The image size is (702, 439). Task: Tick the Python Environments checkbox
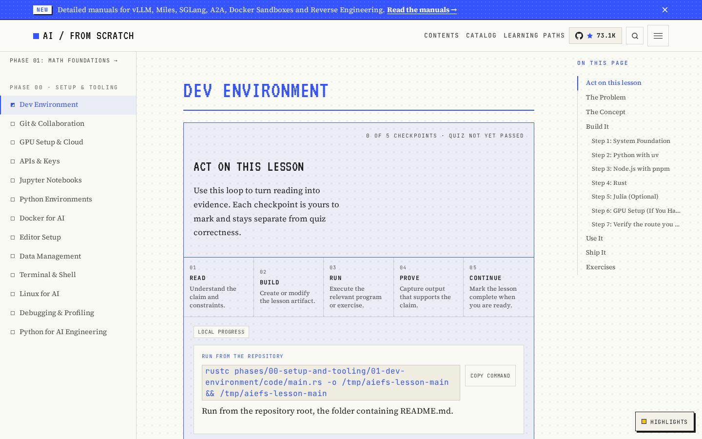click(x=13, y=200)
